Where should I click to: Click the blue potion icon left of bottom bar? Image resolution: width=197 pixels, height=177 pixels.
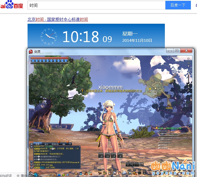click(81, 173)
